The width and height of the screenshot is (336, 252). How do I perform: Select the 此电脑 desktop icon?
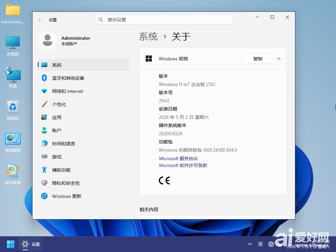tap(13, 46)
